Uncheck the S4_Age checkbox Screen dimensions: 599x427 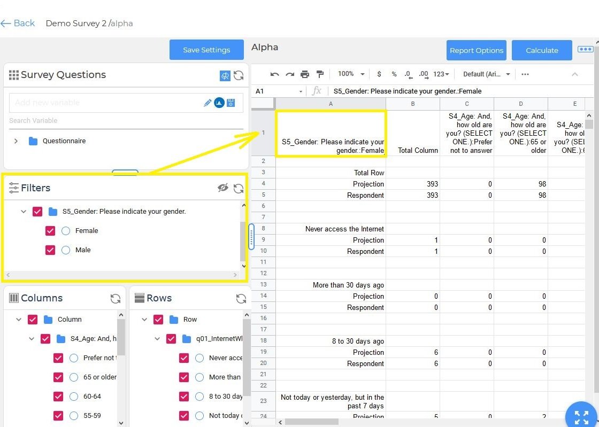click(45, 338)
